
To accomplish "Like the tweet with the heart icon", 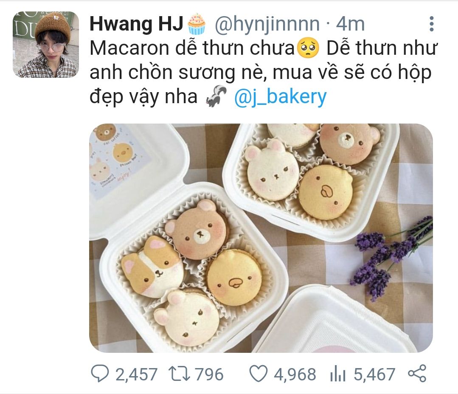I will point(258,374).
